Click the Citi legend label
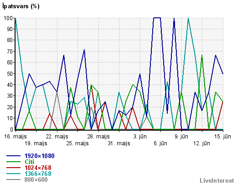 (x=29, y=162)
